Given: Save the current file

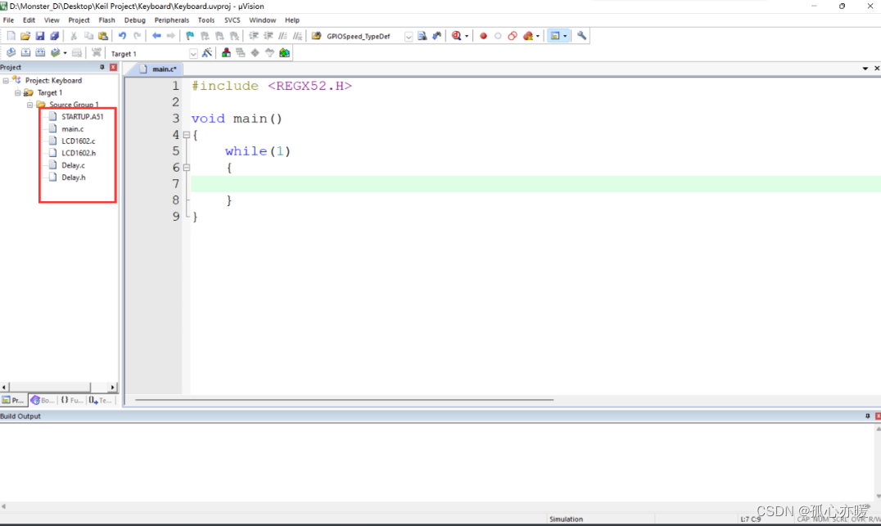Looking at the screenshot, I should click(40, 36).
